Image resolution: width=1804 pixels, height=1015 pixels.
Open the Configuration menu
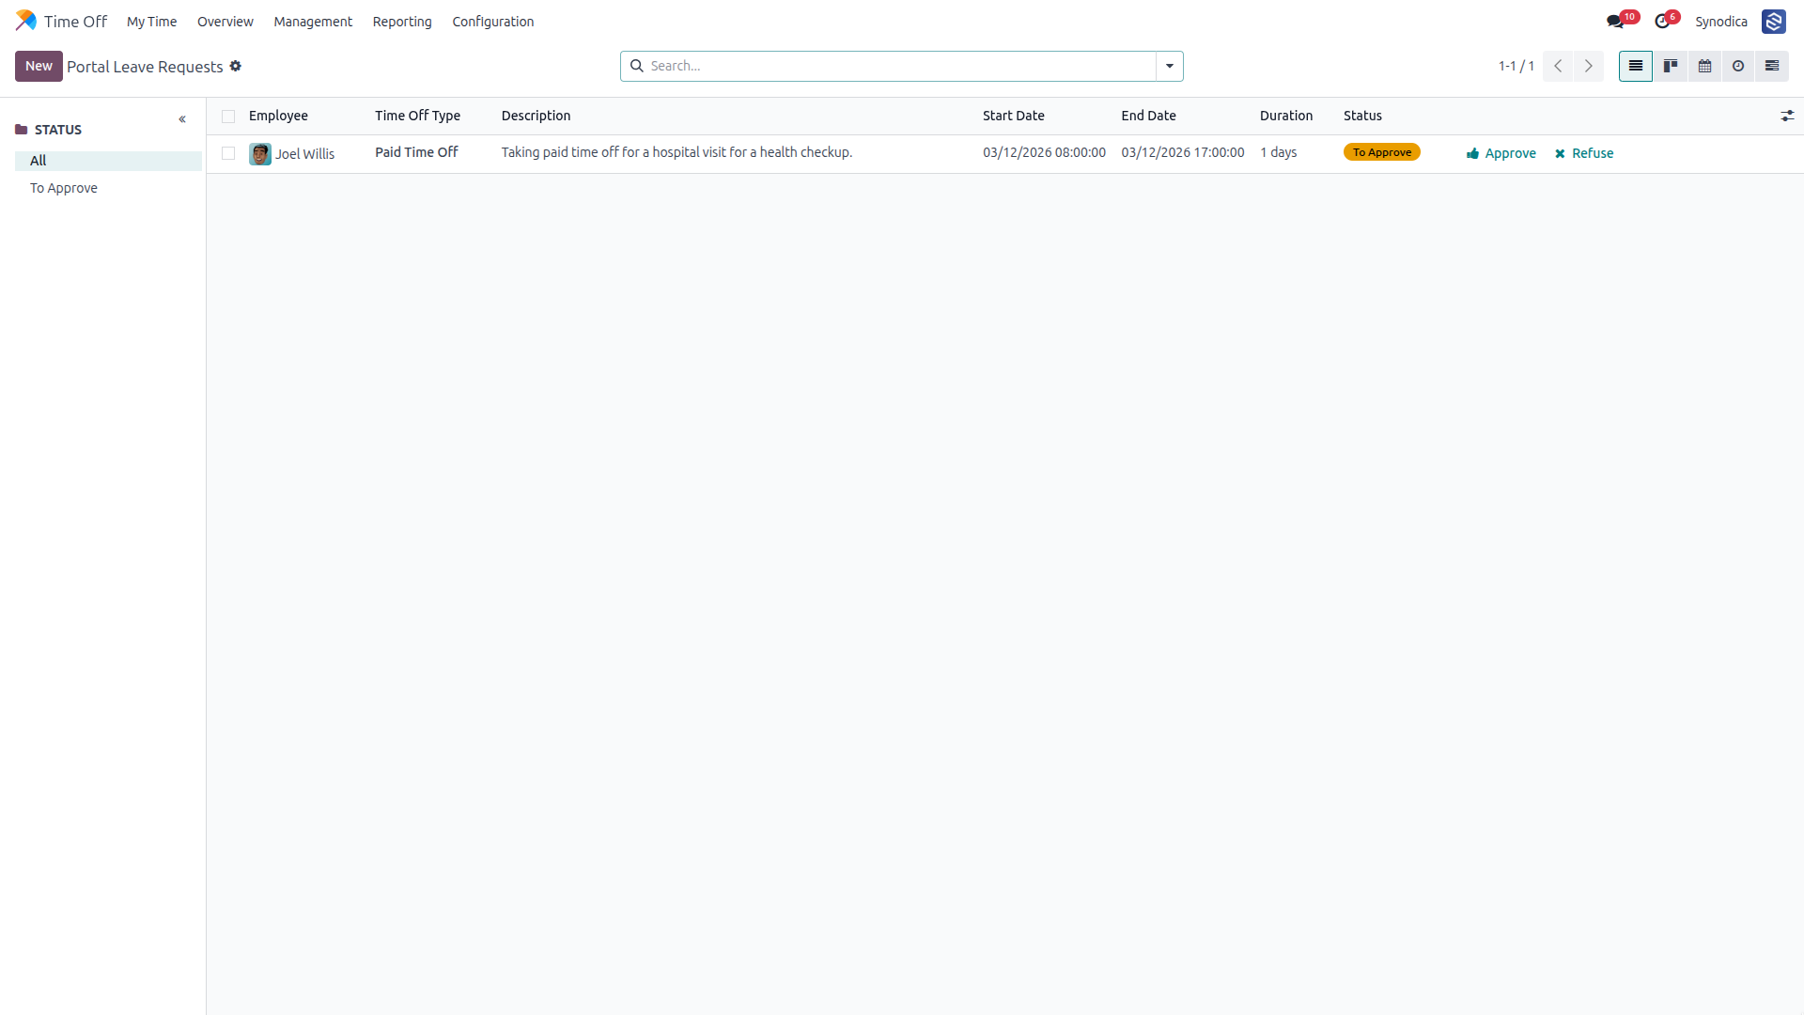pyautogui.click(x=492, y=22)
